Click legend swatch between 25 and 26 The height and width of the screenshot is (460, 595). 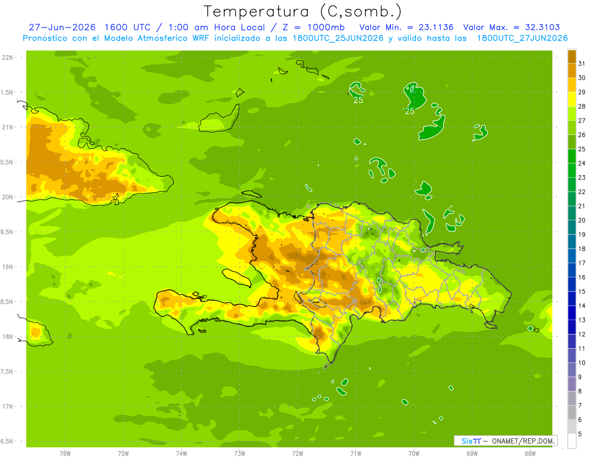click(572, 142)
